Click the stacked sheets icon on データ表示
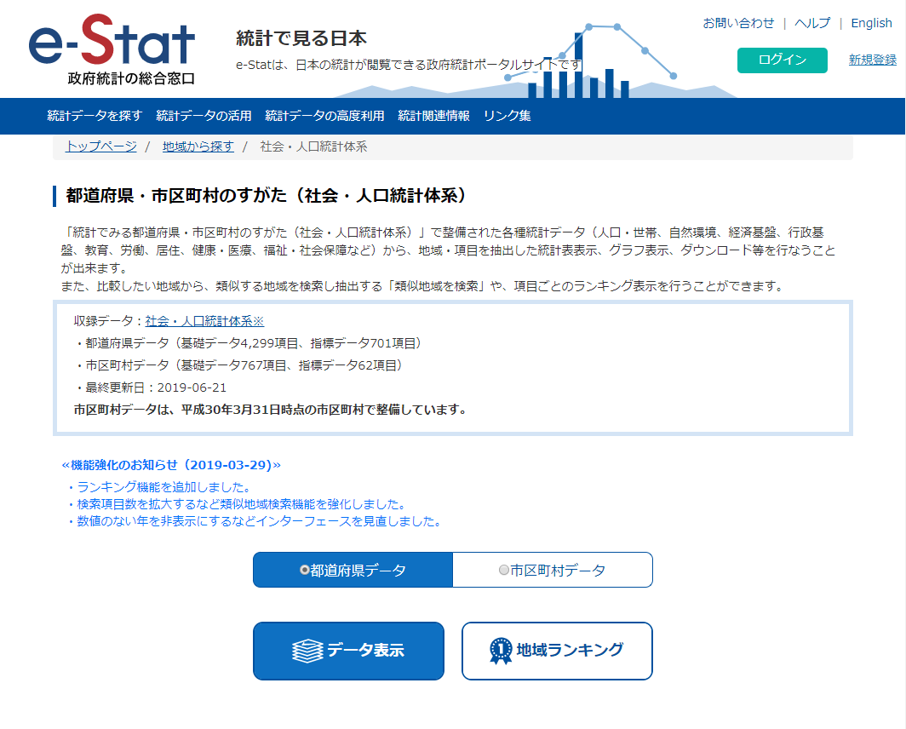The height and width of the screenshot is (729, 906). point(307,651)
